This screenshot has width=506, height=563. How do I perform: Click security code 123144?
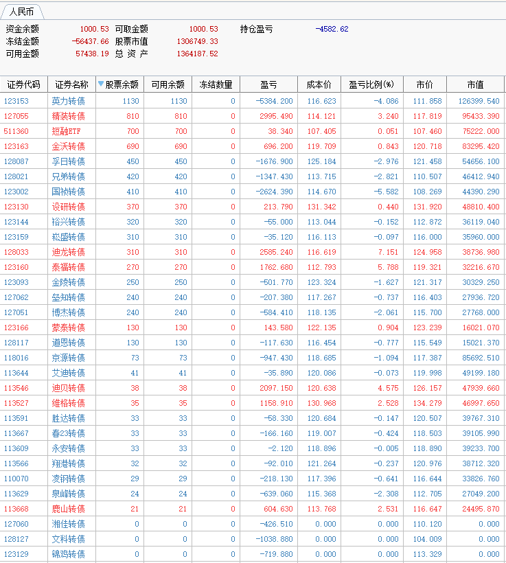[16, 222]
